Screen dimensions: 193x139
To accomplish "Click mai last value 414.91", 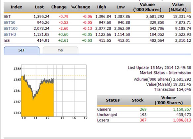I will [x=43, y=40].
